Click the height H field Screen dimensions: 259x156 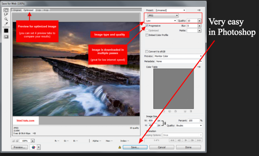click(153, 125)
